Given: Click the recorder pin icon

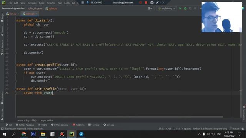Looking at the screenshot, I should pyautogui.click(x=88, y=3).
